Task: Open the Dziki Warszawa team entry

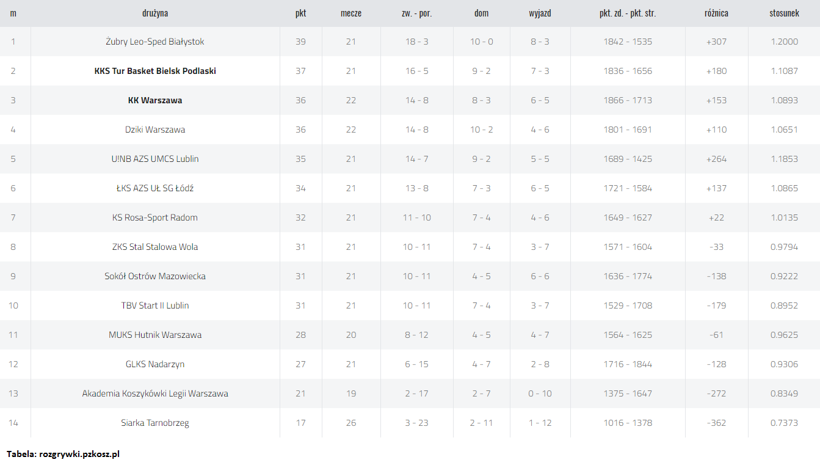Action: tap(155, 130)
